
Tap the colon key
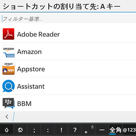(x=48, y=130)
